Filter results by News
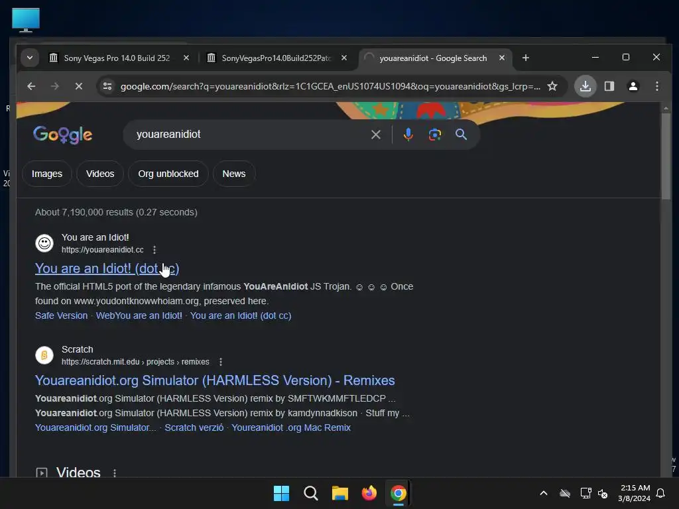 (x=234, y=174)
